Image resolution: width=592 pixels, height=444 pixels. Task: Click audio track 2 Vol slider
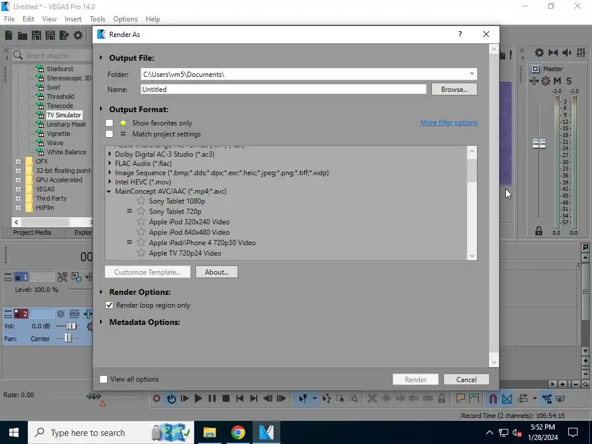point(71,326)
